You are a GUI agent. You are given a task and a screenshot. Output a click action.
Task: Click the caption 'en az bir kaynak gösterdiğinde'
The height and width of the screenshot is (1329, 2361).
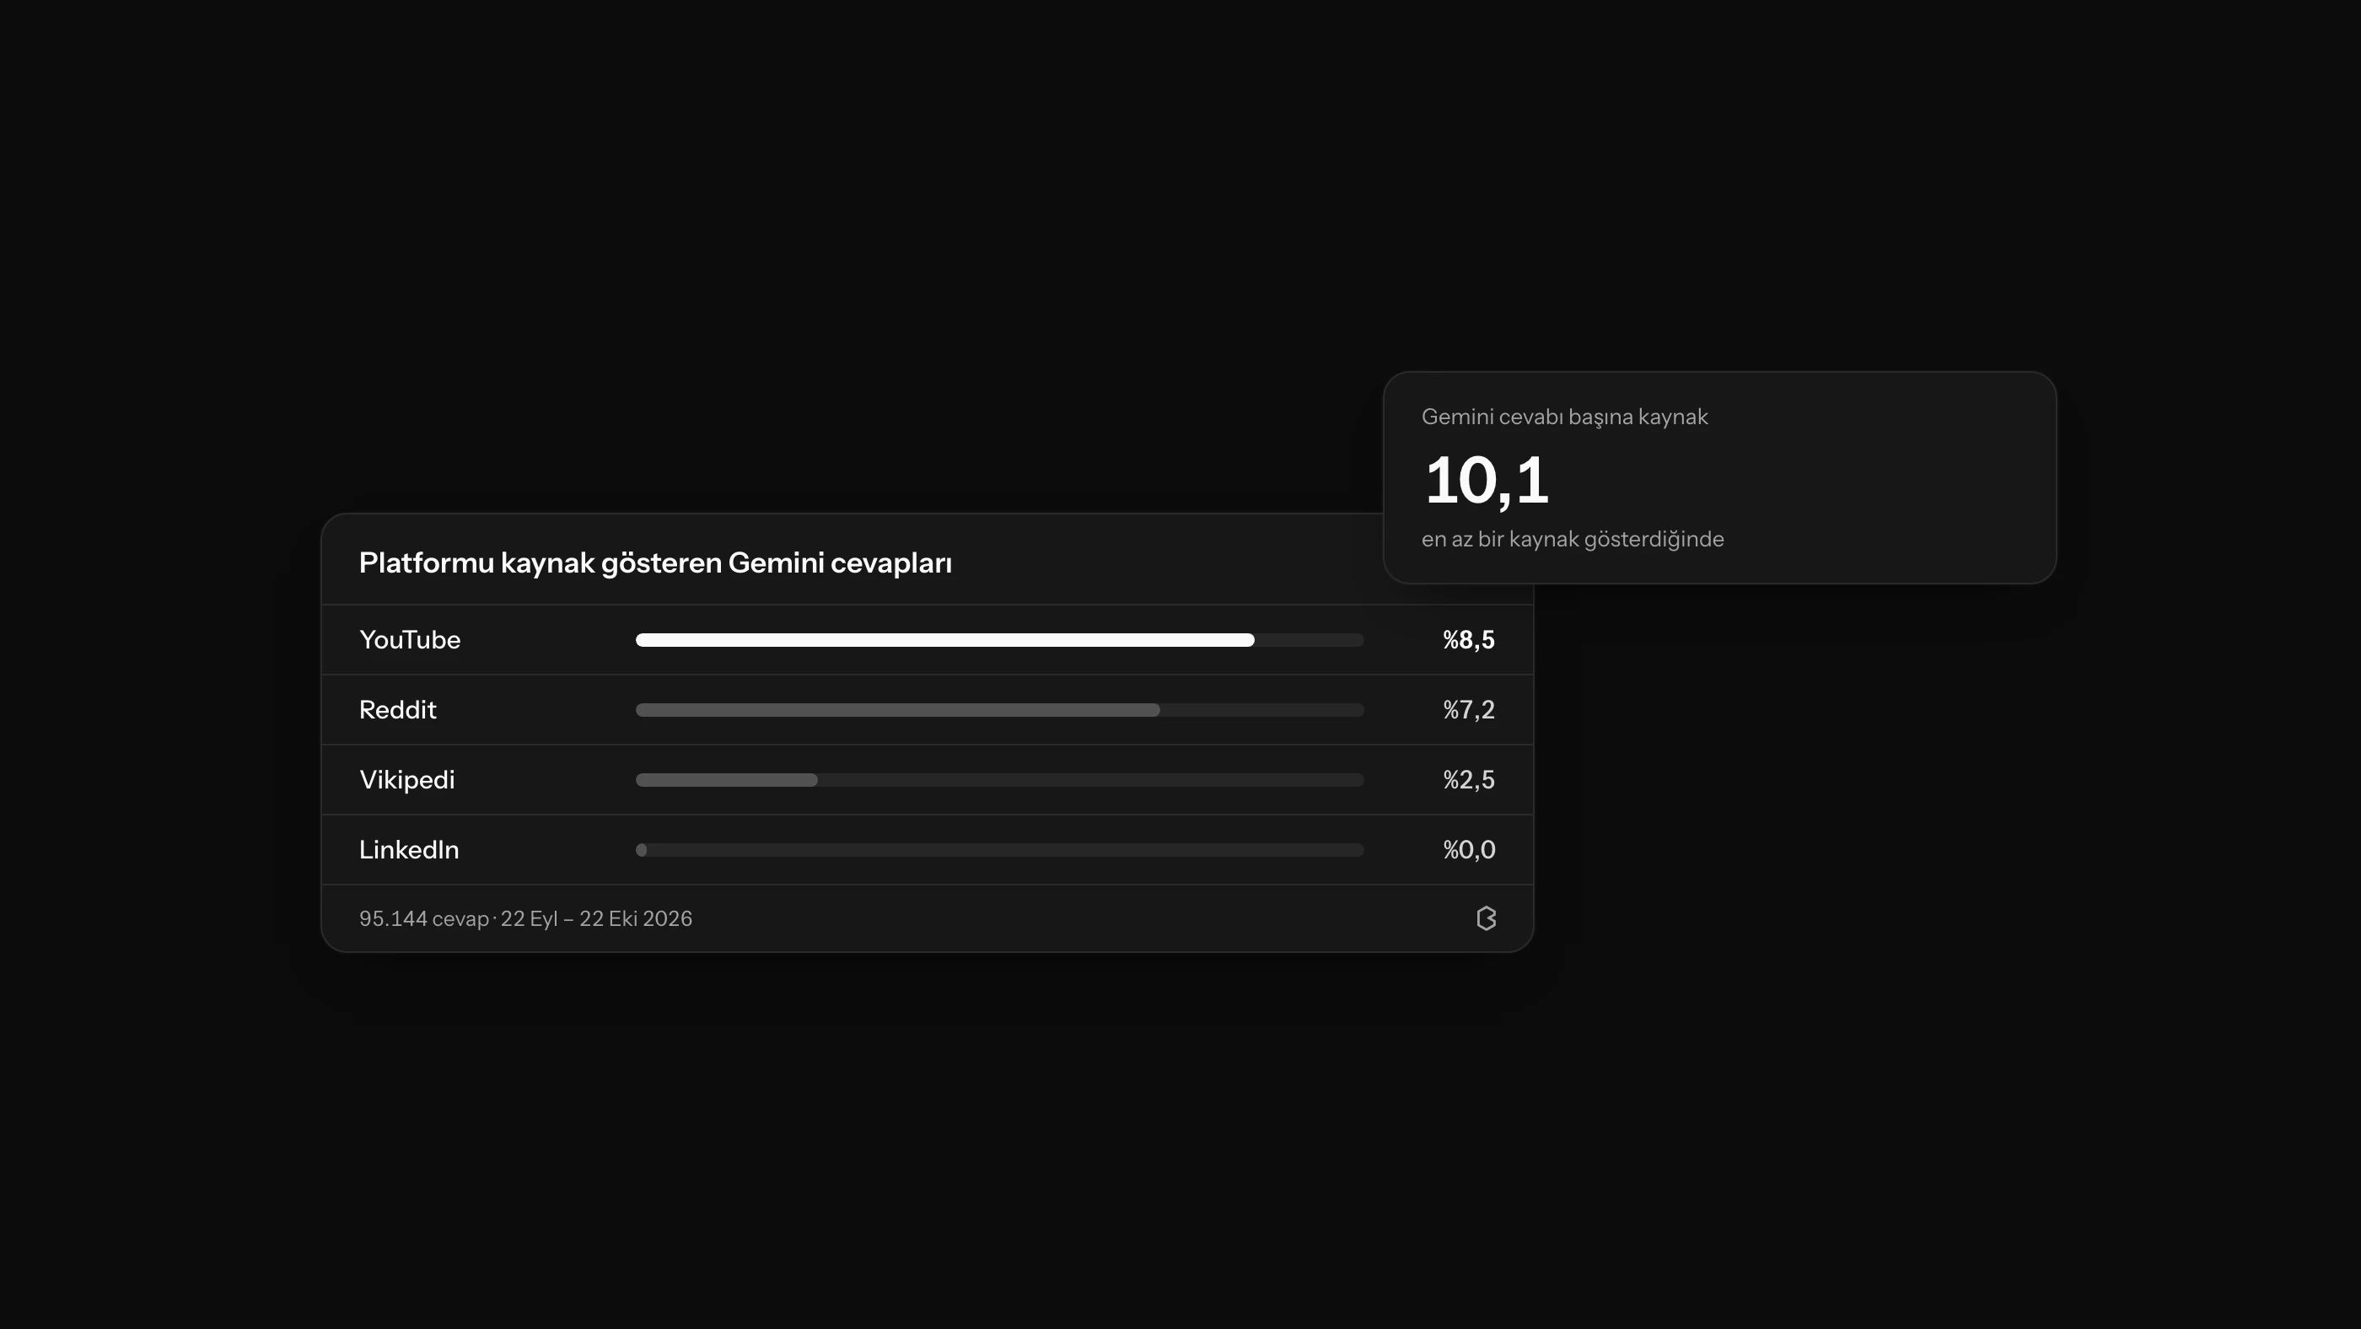[1573, 539]
